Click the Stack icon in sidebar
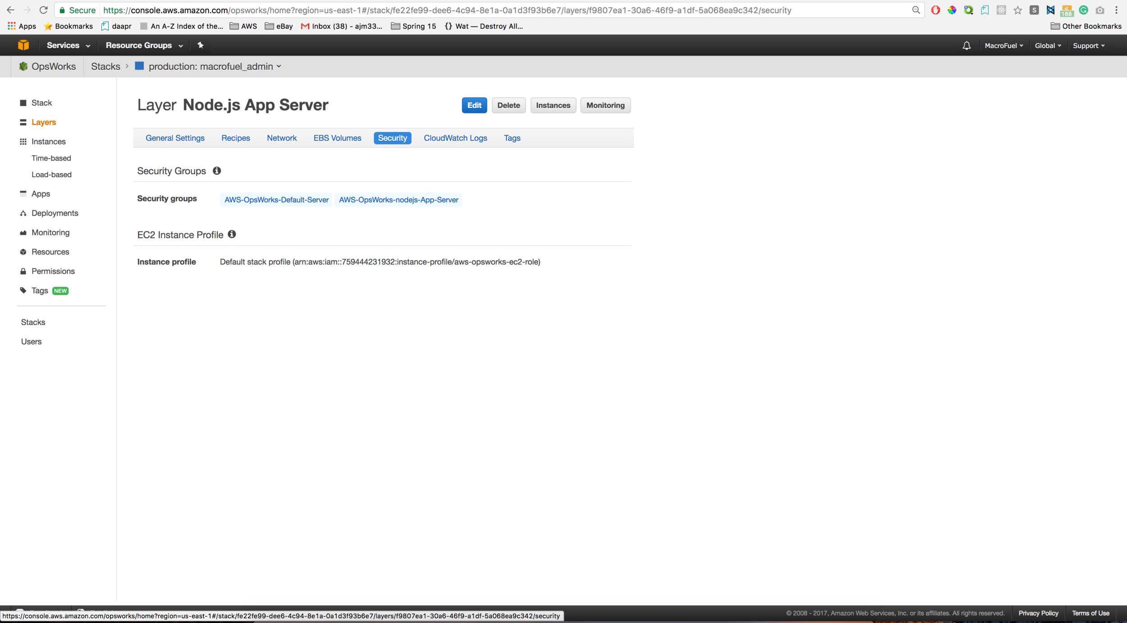This screenshot has width=1127, height=623. (x=23, y=103)
